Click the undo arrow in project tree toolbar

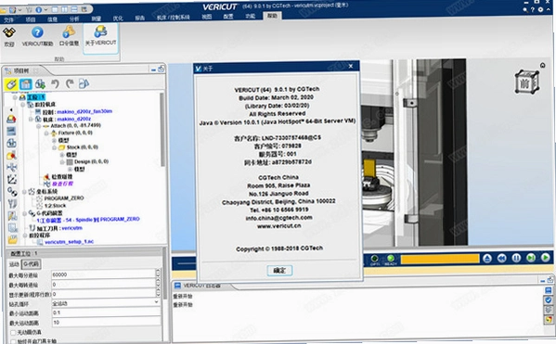coord(55,84)
